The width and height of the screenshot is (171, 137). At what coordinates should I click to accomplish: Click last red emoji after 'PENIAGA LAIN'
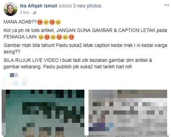click(71, 37)
